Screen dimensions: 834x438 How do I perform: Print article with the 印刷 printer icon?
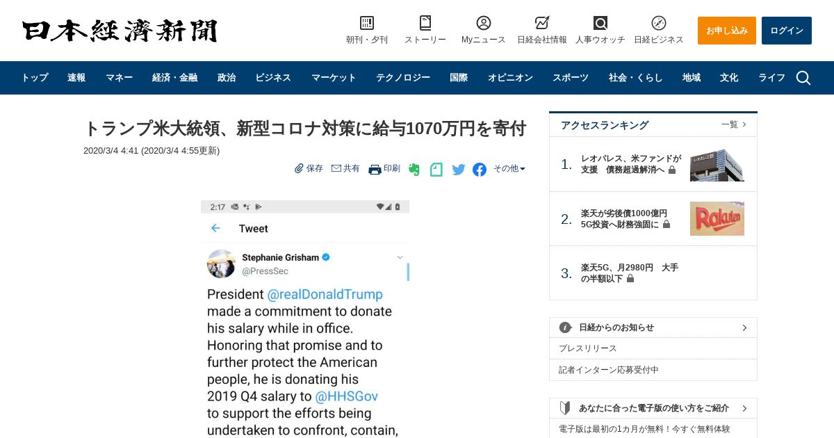[375, 169]
